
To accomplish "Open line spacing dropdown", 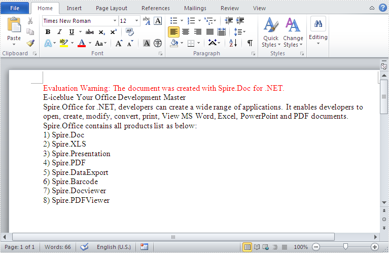I will pos(240,32).
